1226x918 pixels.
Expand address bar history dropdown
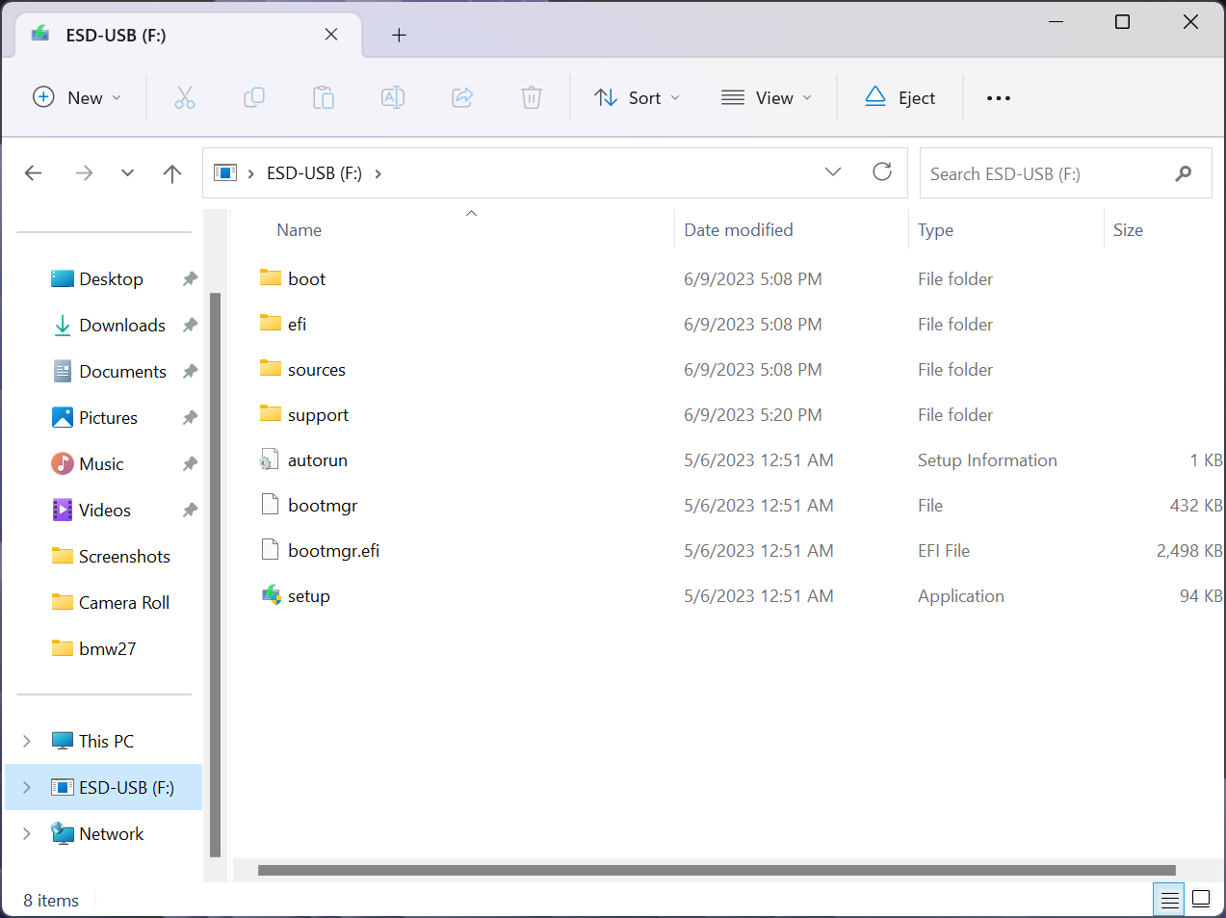point(833,172)
